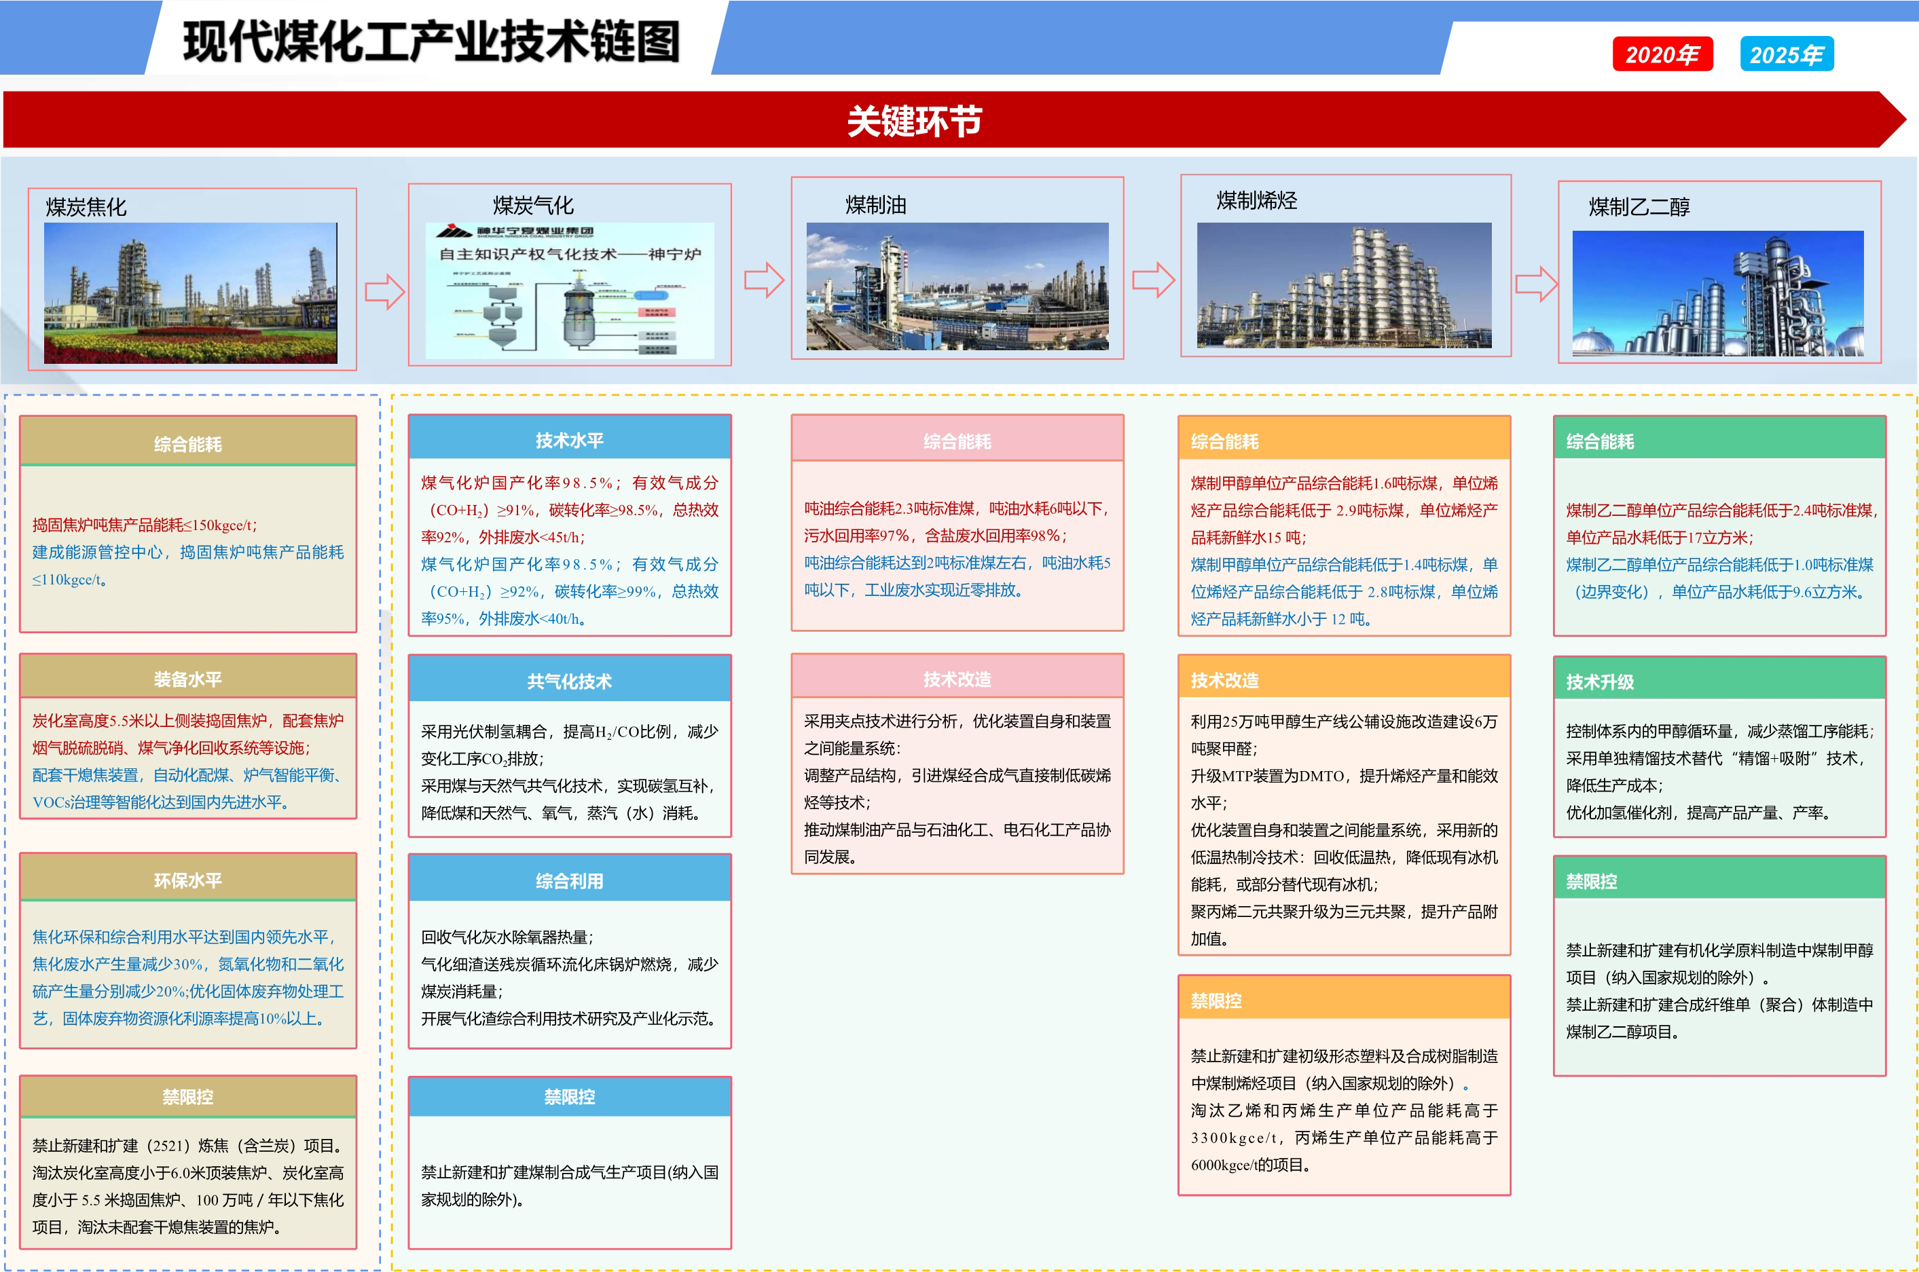
Task: Click red text 煤制甲醇单位产品综合能耗1.6吨标煤
Action: (1314, 483)
